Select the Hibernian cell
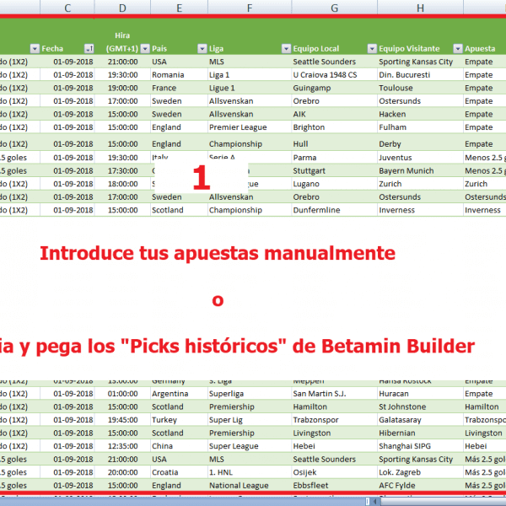 [420, 433]
